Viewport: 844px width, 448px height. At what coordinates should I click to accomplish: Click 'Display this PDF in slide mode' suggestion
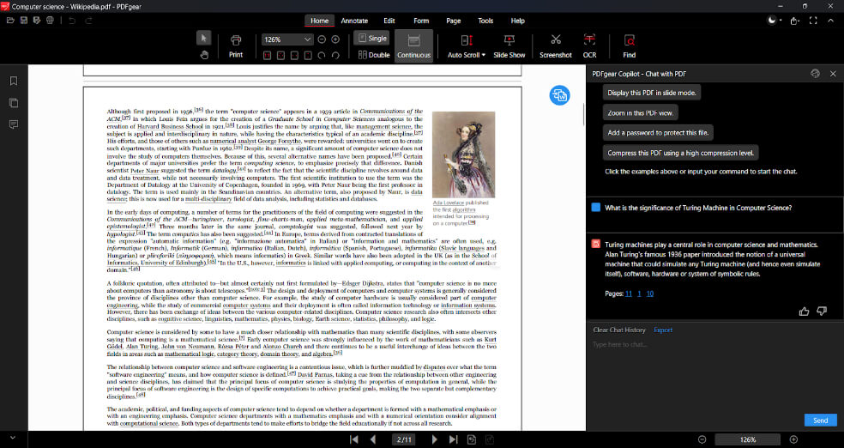(651, 93)
